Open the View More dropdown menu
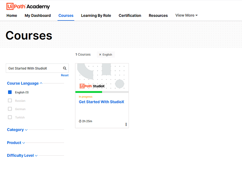 (186, 15)
